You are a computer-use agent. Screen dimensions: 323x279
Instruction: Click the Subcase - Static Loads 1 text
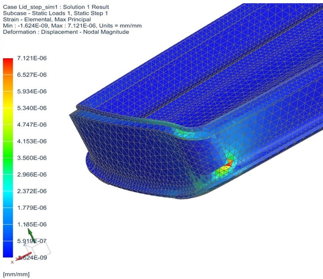pos(52,13)
